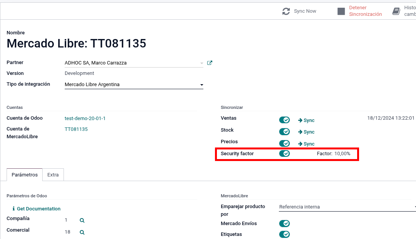Search Compañía with the magnifier icon

pyautogui.click(x=82, y=220)
